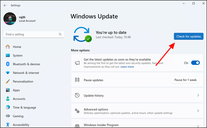Click the search magnifier icon
207x128 pixels.
pyautogui.click(x=60, y=34)
